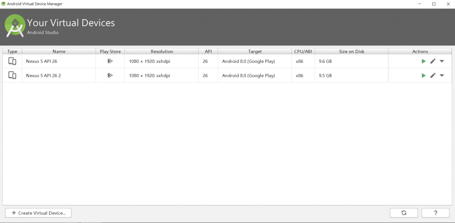Image resolution: width=455 pixels, height=223 pixels.
Task: Sort by the Resolution column header
Action: click(162, 52)
